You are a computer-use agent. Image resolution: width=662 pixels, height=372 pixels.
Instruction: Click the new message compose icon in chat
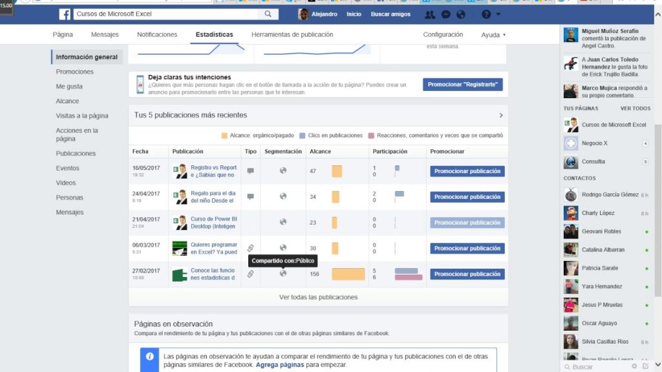pos(645,366)
